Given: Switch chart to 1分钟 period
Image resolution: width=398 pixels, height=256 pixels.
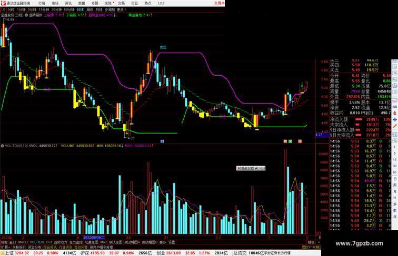Looking at the screenshot, I should click(21, 9).
